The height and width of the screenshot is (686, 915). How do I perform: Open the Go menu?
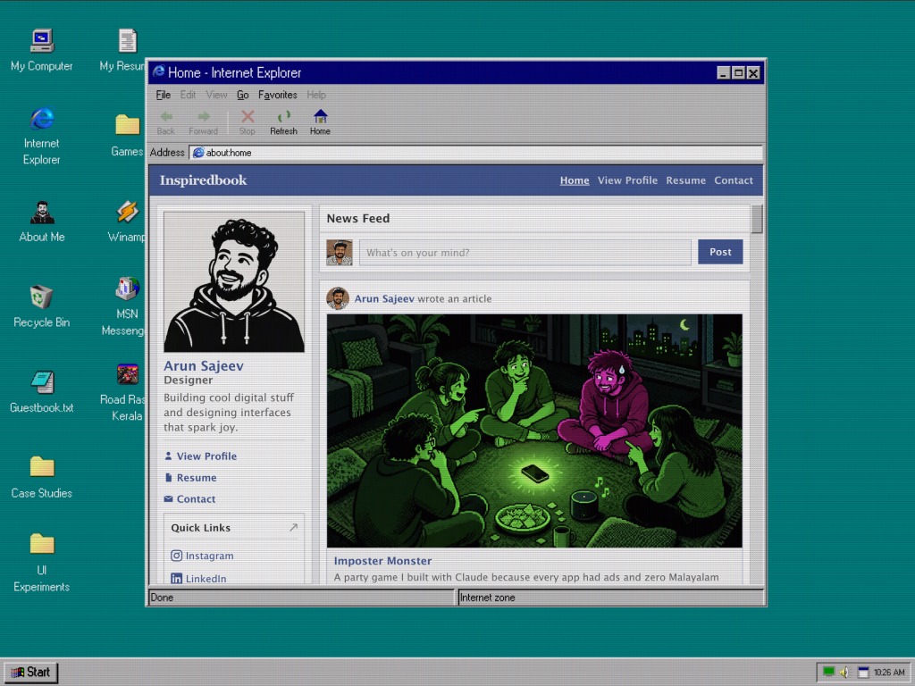243,95
